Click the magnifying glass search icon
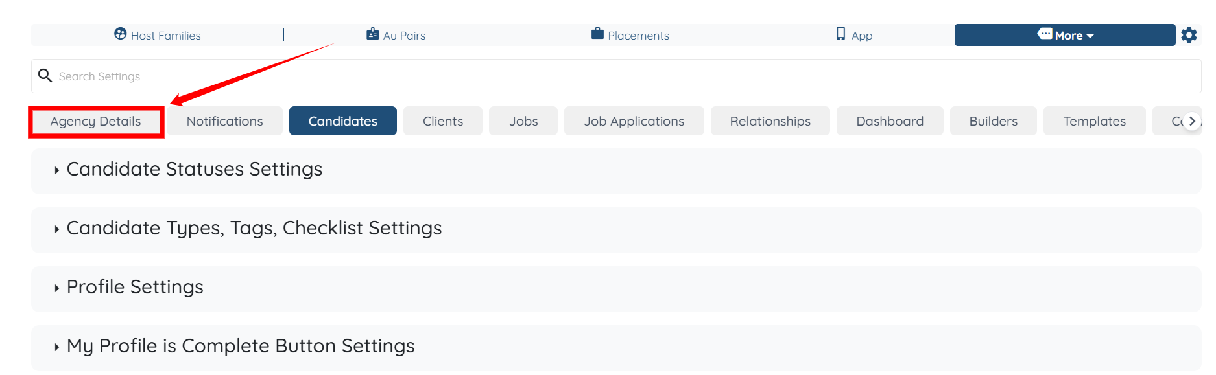 [45, 76]
